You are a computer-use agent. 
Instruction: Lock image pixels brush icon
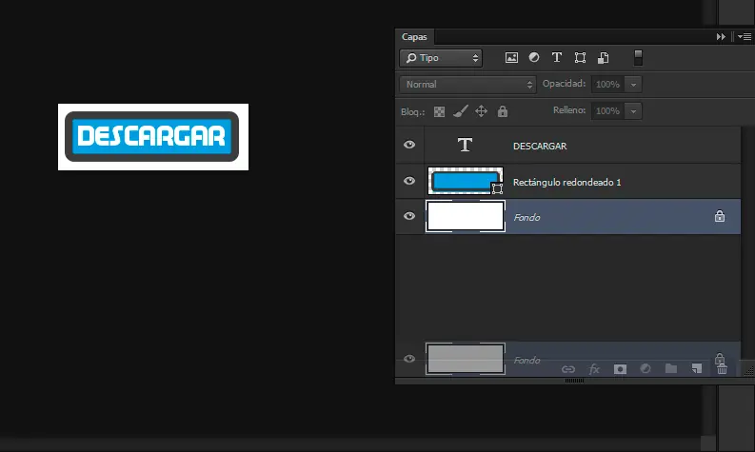pyautogui.click(x=460, y=111)
